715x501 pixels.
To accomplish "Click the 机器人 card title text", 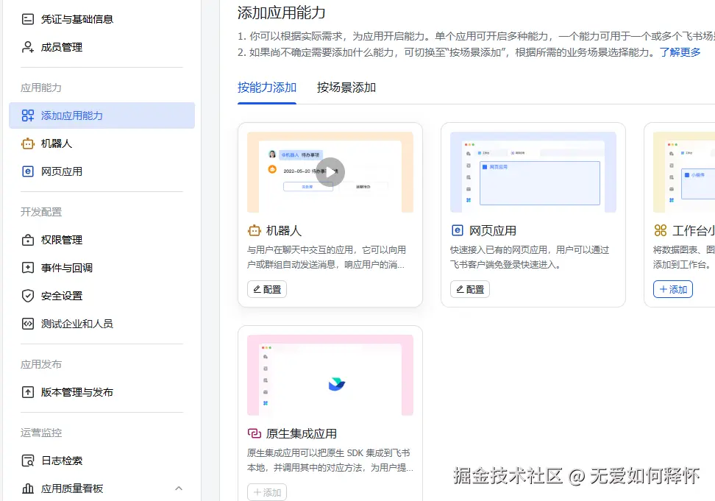I will pos(284,231).
